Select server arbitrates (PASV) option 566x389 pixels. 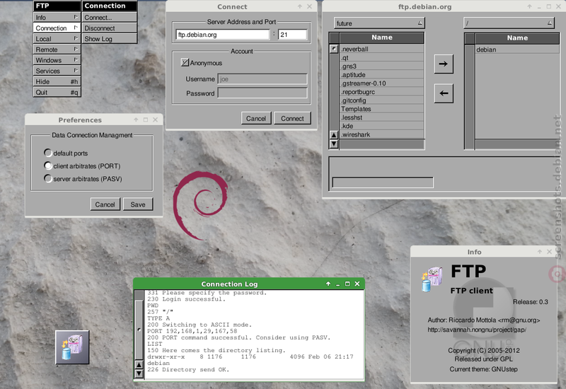click(47, 179)
